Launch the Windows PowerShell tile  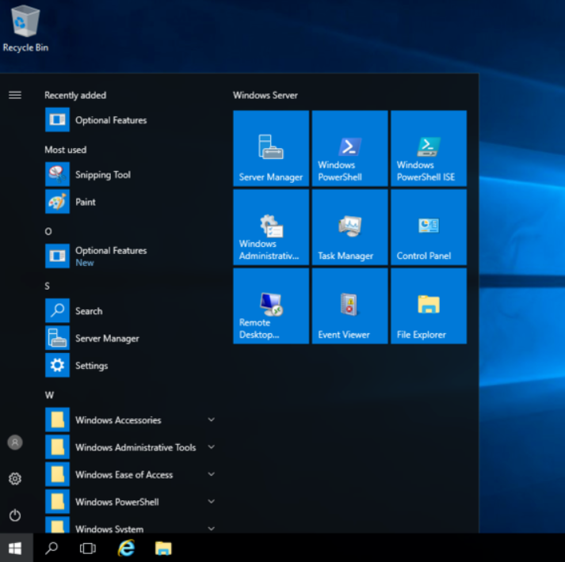350,148
